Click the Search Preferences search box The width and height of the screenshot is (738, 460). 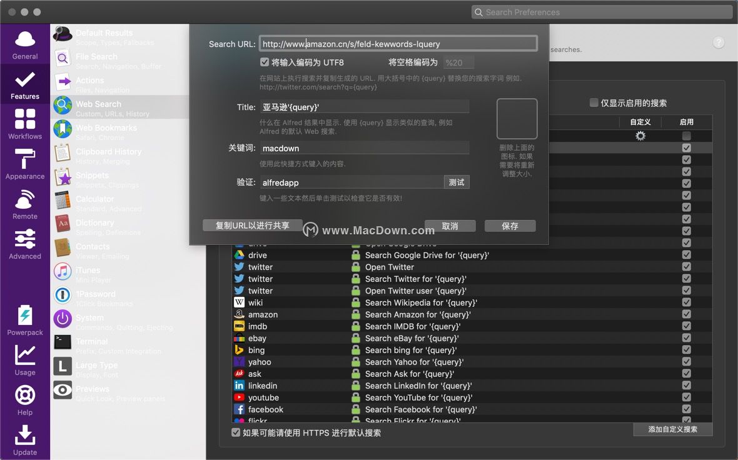pyautogui.click(x=602, y=12)
